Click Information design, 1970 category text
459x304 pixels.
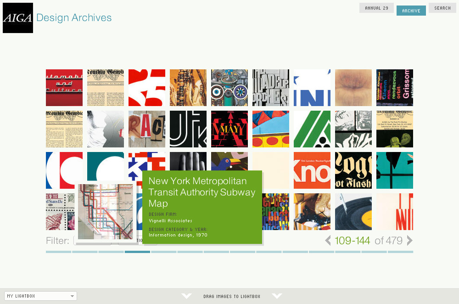pos(178,235)
